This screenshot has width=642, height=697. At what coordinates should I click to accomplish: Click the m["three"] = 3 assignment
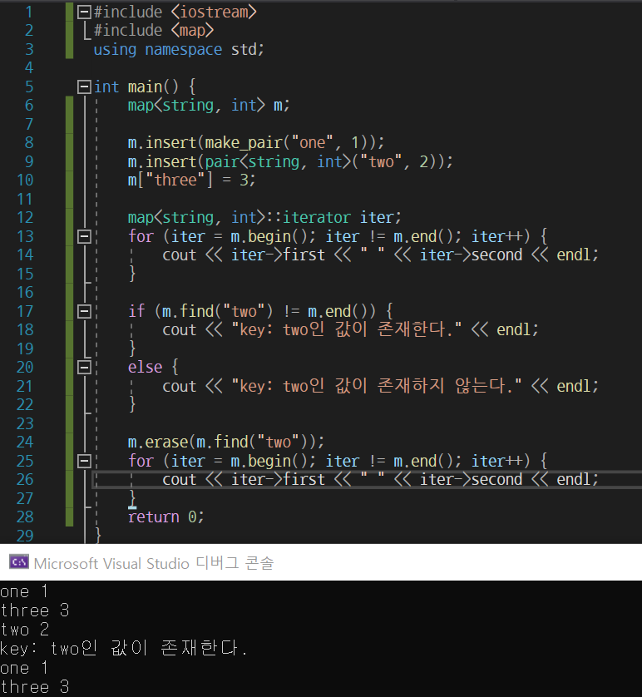(191, 180)
